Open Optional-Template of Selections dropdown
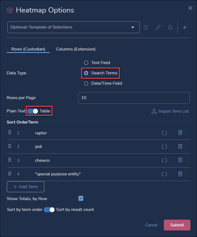The image size is (197, 237). tap(74, 27)
